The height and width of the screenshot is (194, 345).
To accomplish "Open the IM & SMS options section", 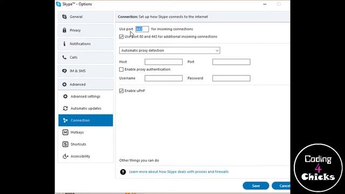I will coord(86,71).
